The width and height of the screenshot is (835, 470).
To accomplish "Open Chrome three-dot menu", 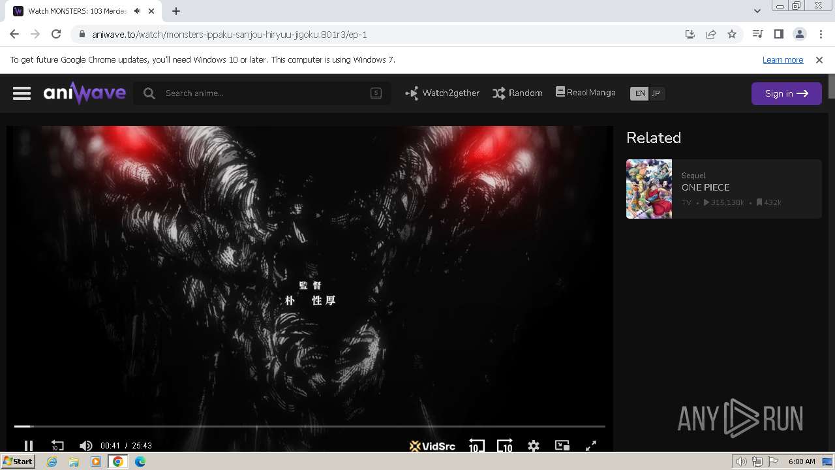I will [821, 34].
